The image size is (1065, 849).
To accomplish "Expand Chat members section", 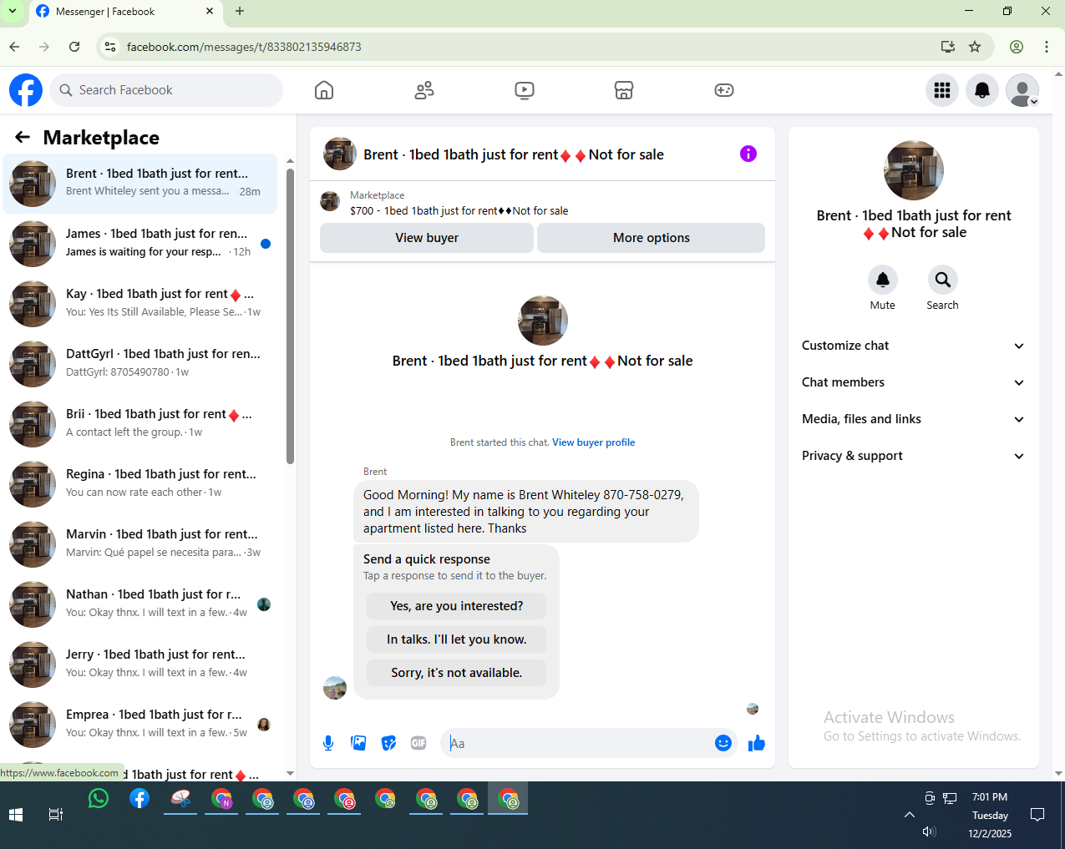I will click(x=914, y=382).
